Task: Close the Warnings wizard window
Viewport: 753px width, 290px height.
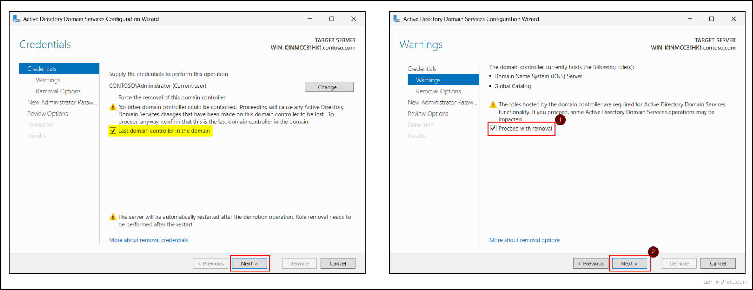Action: 734,19
